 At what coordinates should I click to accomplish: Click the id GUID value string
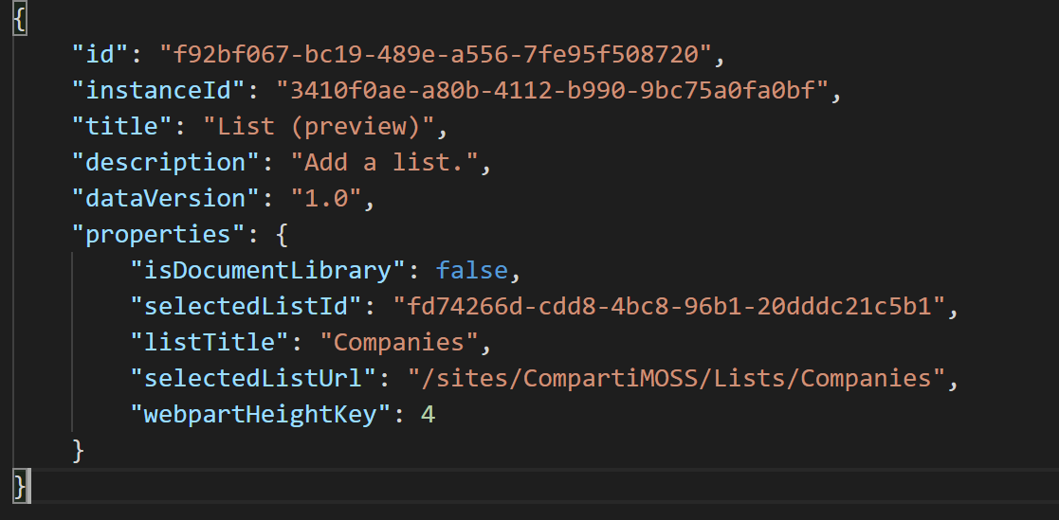click(x=435, y=55)
